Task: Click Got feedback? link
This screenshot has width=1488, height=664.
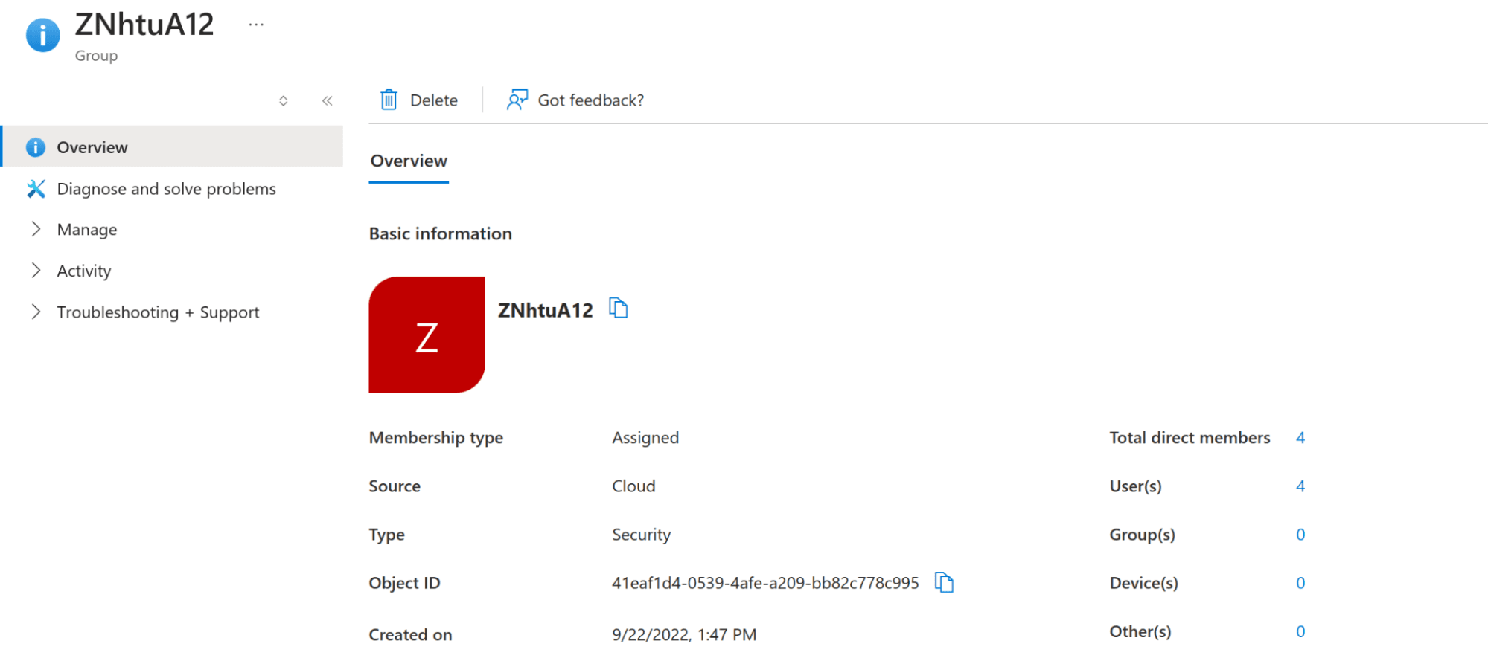Action: point(591,100)
